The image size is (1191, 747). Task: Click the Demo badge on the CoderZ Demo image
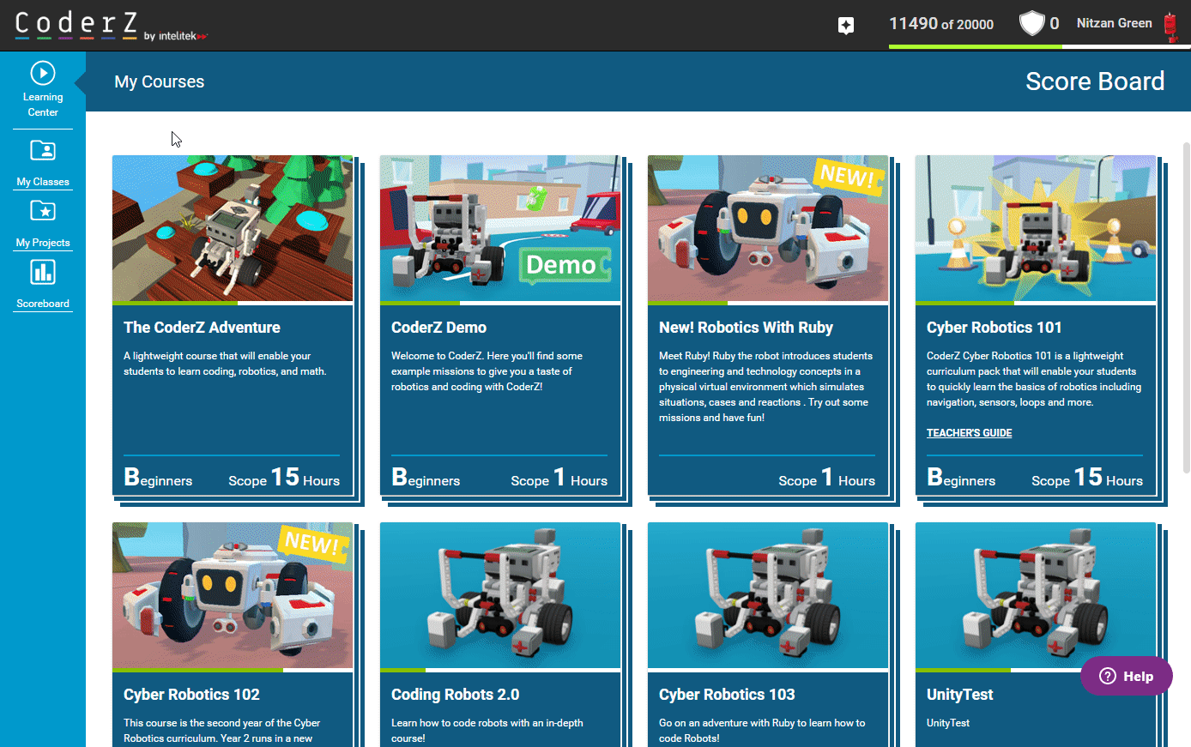point(564,265)
